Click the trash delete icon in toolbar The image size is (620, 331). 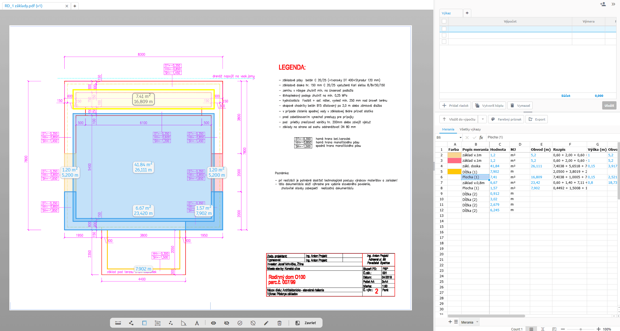(279, 323)
